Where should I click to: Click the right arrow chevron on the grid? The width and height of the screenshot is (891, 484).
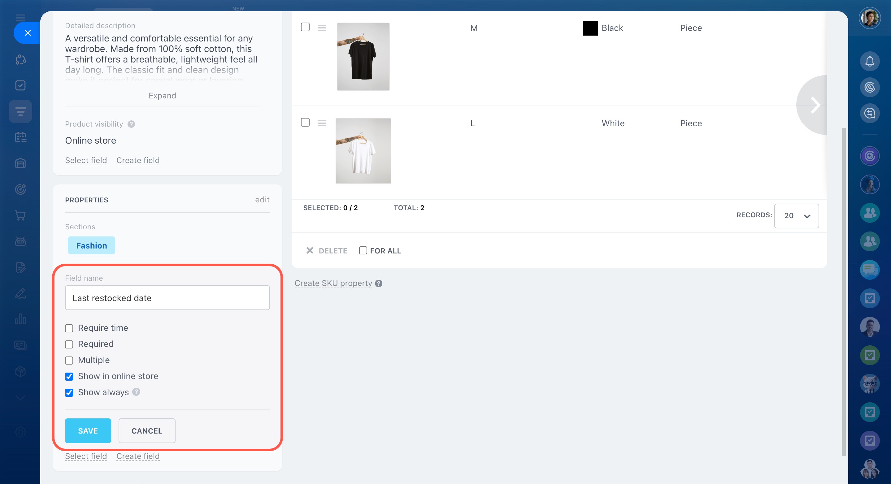[x=815, y=105]
